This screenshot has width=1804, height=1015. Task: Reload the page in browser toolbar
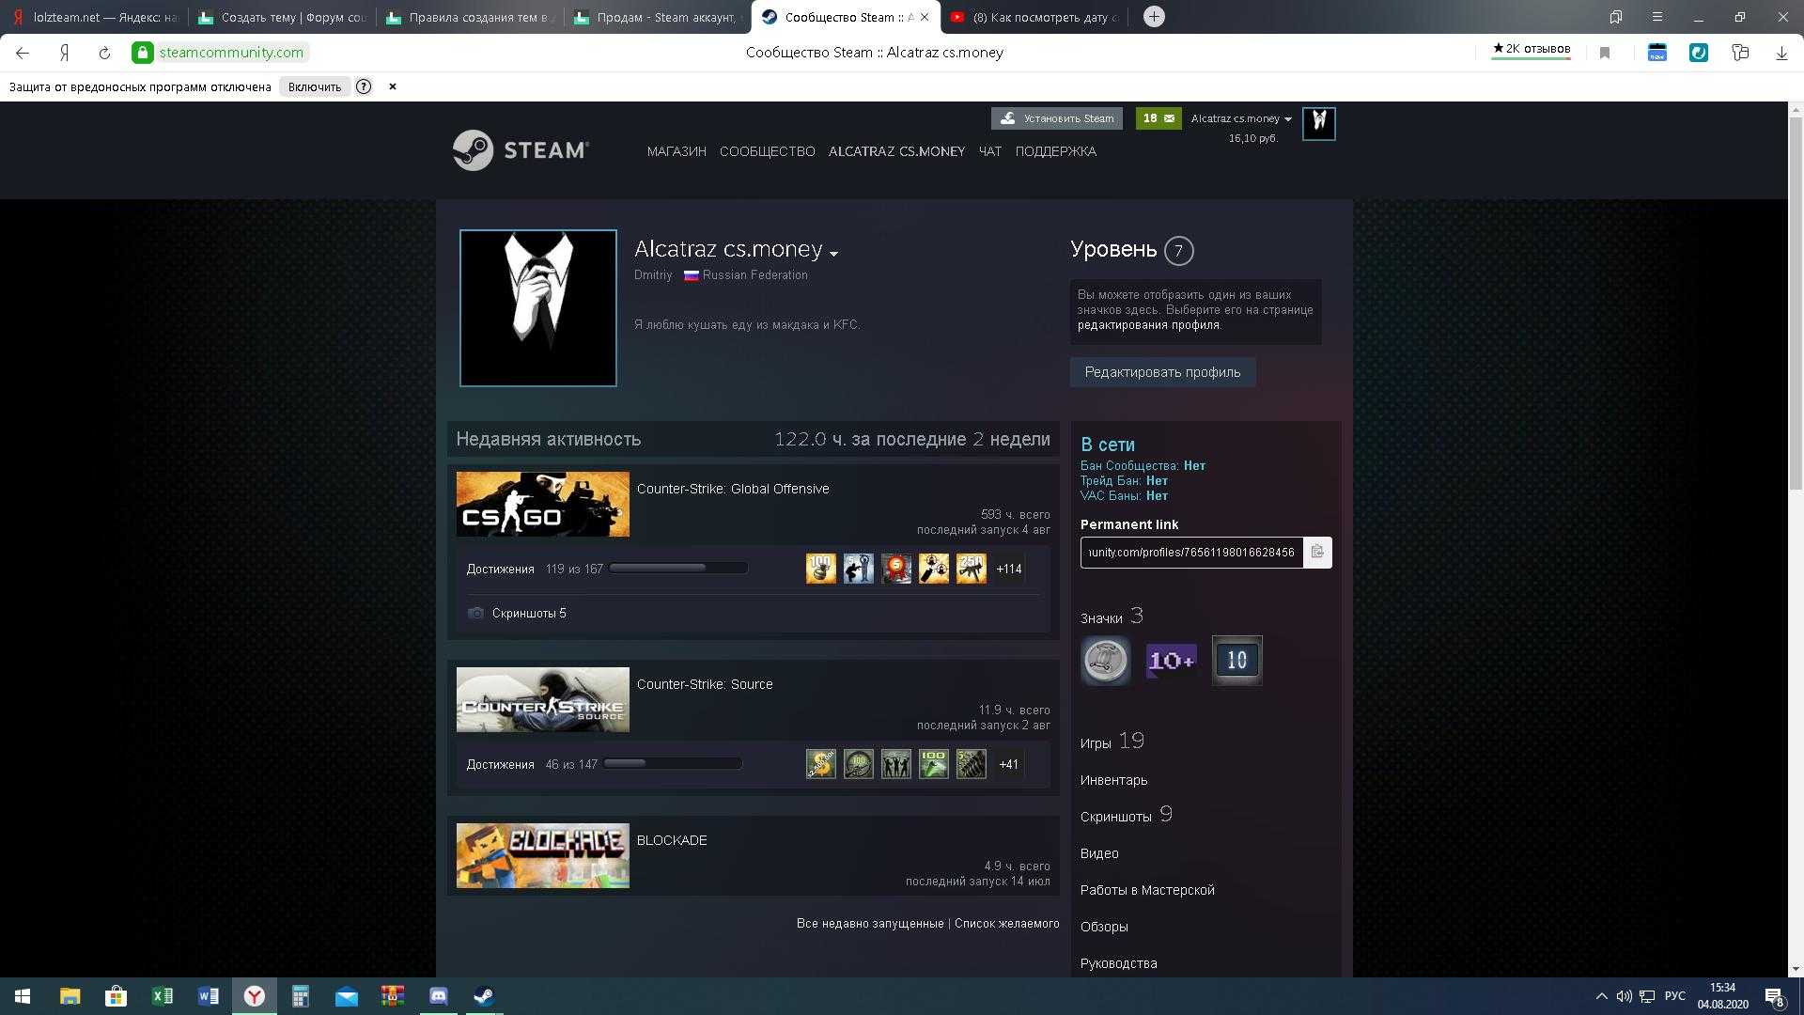tap(104, 53)
